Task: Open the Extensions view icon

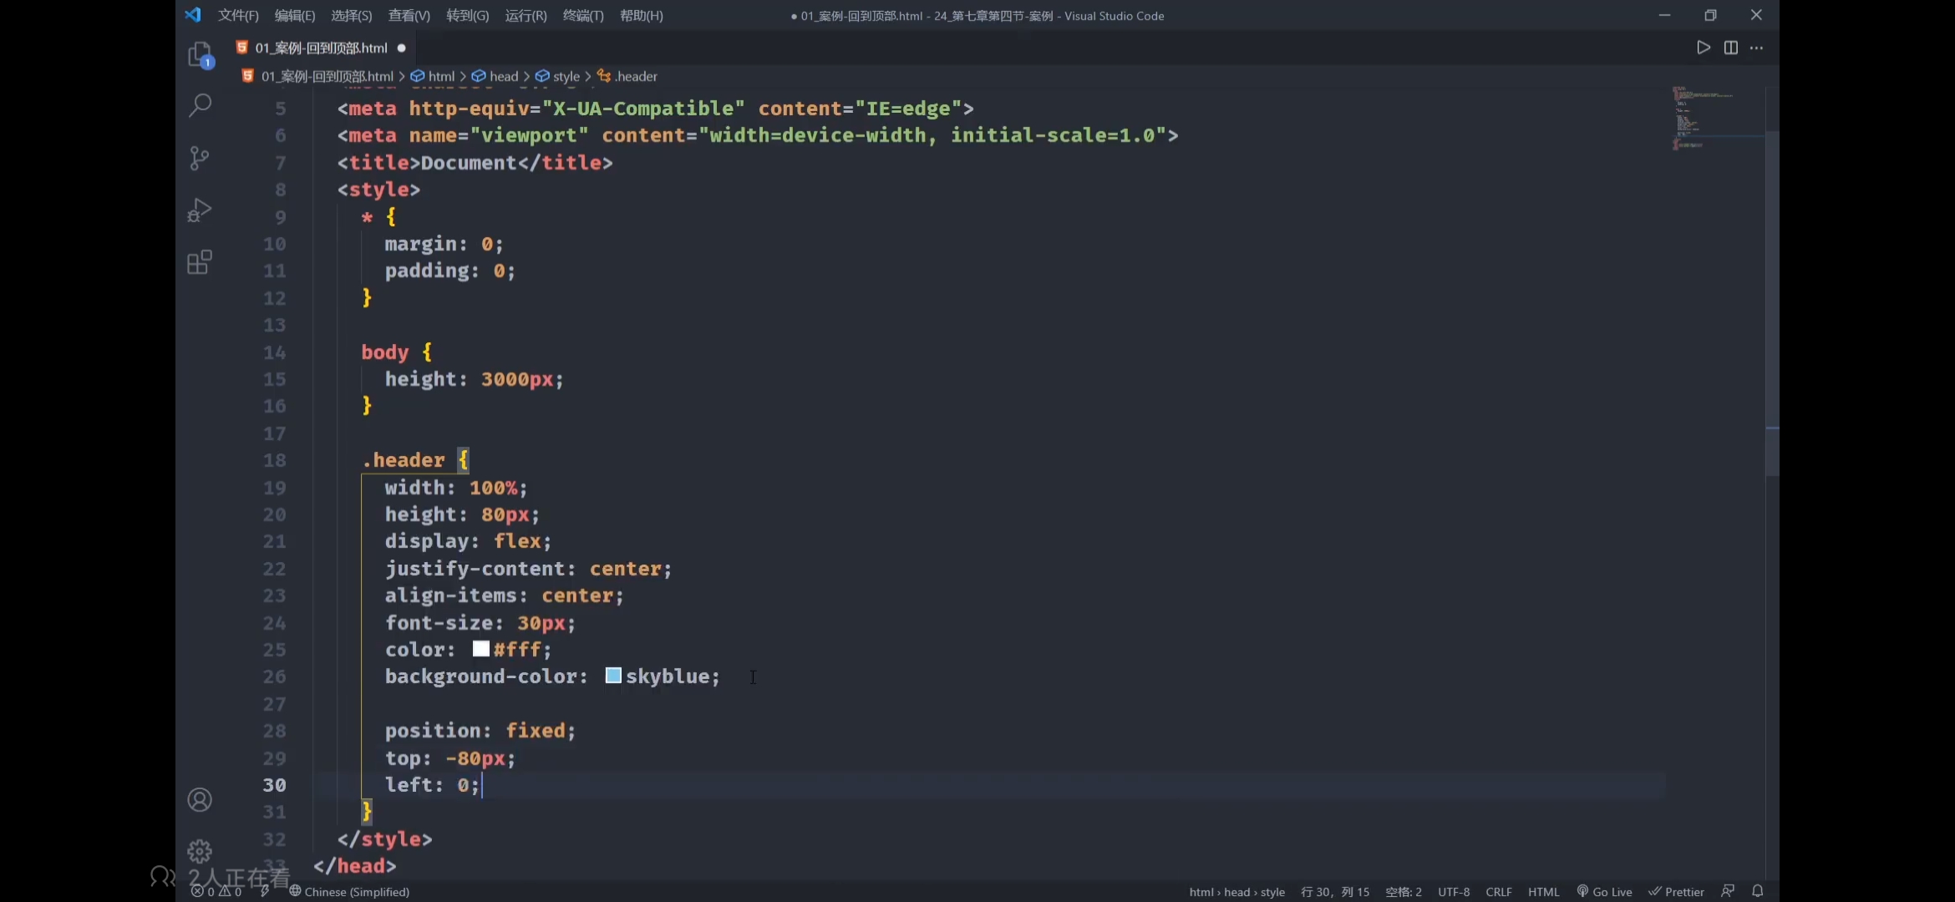Action: [200, 262]
